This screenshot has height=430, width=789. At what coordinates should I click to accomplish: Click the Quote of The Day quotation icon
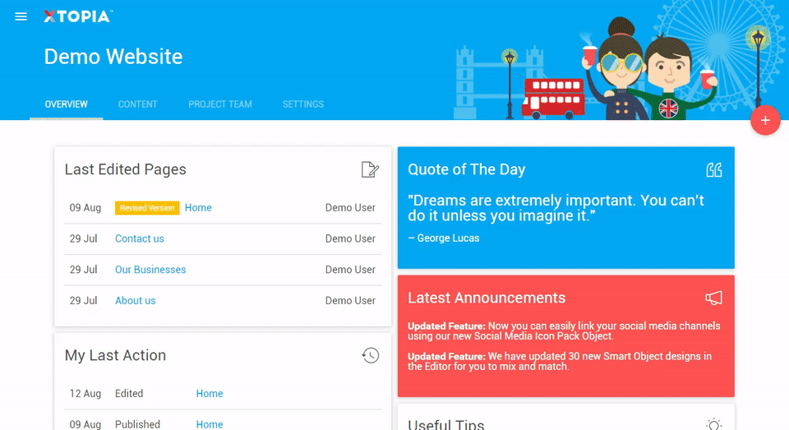[714, 169]
